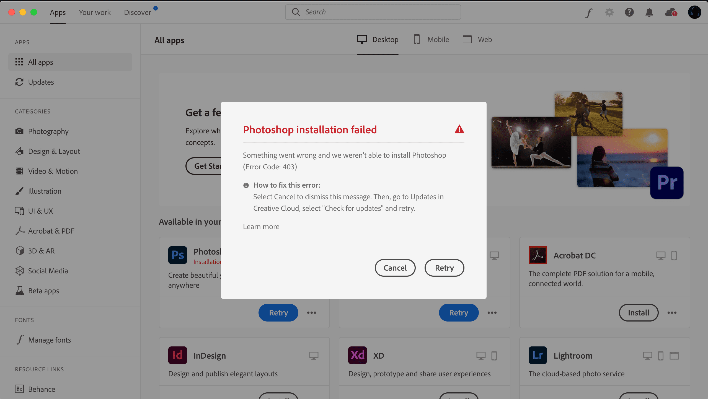
Task: Click the Acrobat DC app icon
Action: [538, 255]
